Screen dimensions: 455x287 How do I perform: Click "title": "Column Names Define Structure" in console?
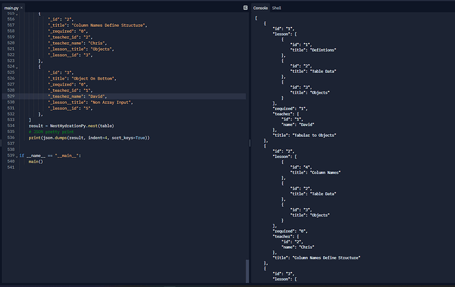tap(317, 258)
